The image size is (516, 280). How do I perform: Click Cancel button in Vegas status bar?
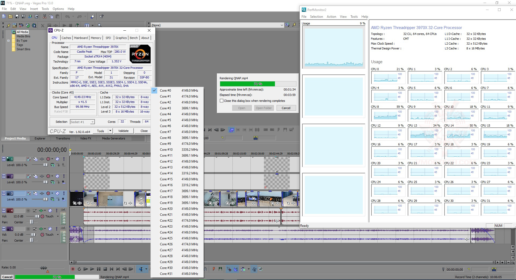(x=8, y=277)
